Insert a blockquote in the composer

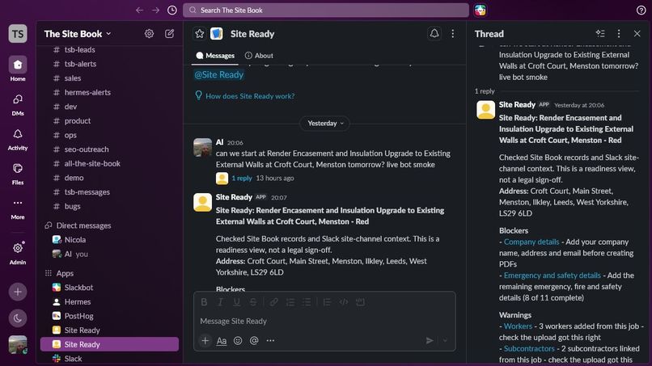click(x=328, y=302)
